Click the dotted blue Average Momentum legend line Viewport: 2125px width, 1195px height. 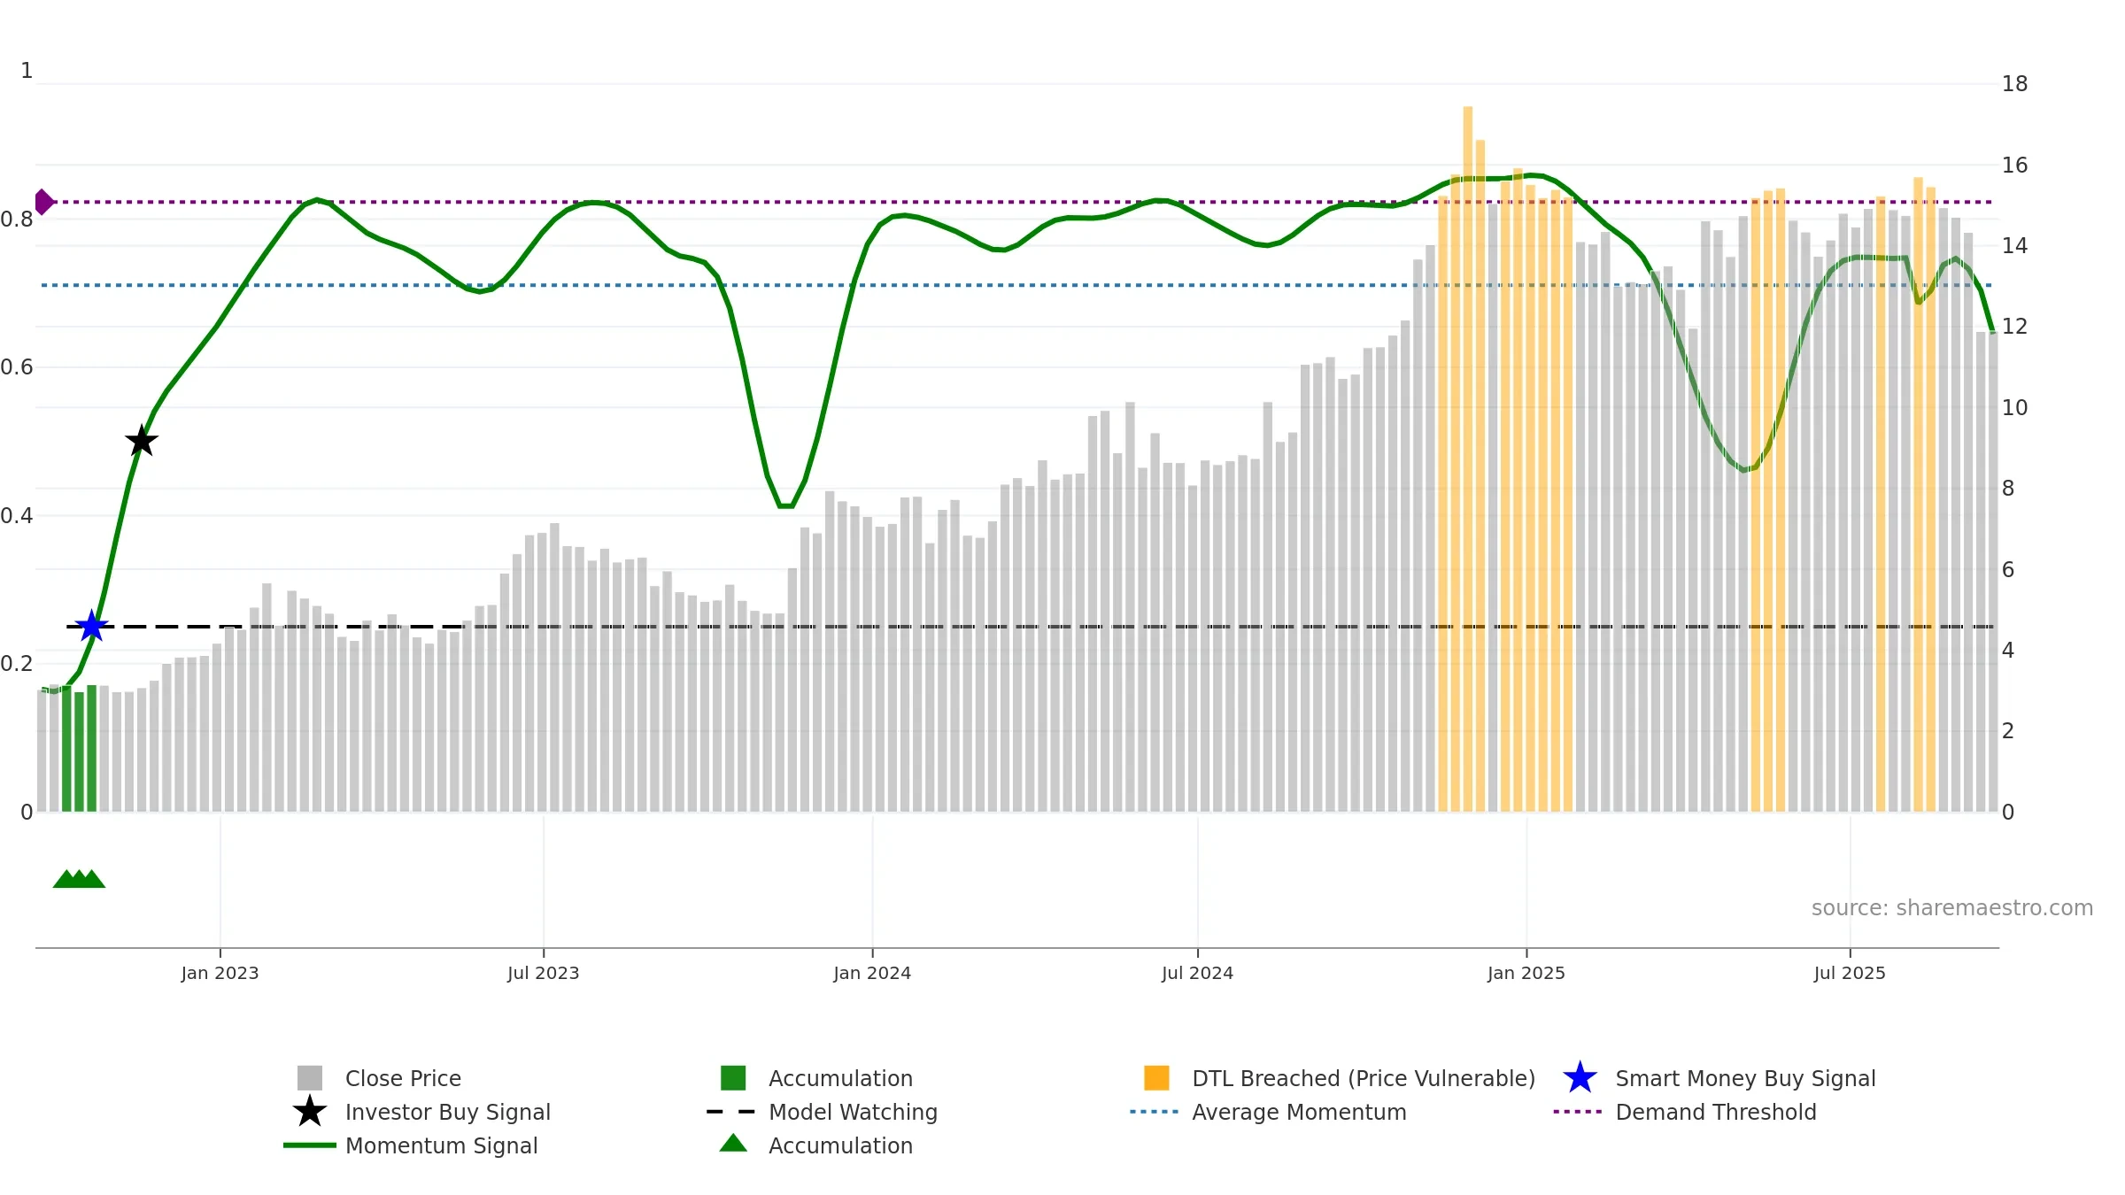pyautogui.click(x=1155, y=1112)
